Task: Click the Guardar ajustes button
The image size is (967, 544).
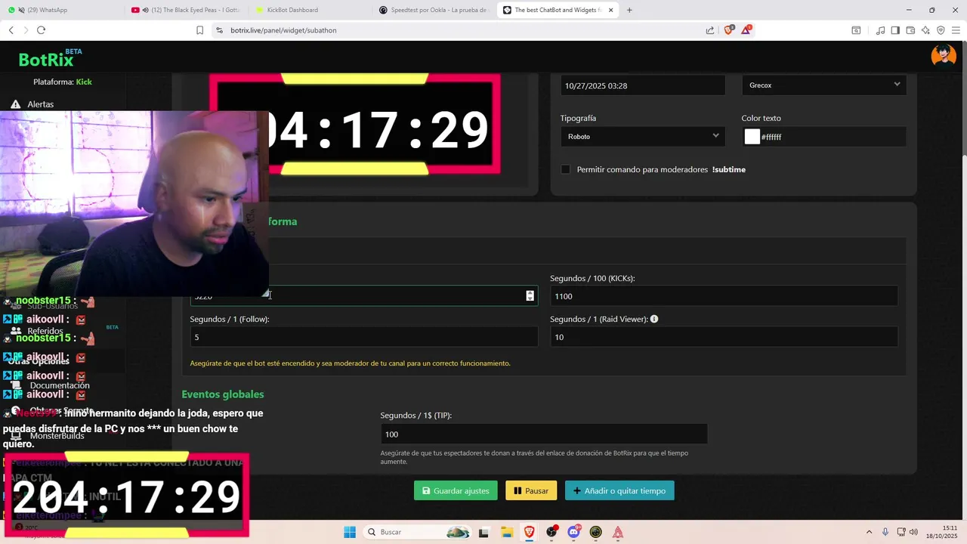Action: [456, 490]
